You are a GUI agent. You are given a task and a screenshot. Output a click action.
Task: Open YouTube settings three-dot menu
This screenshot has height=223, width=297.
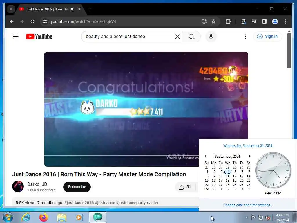[245, 36]
